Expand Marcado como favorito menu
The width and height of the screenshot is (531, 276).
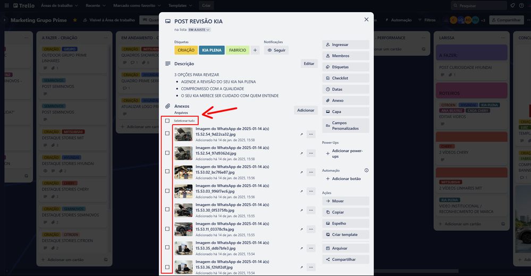point(137,5)
